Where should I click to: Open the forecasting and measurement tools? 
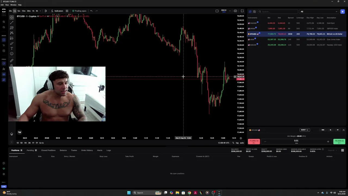point(12,38)
